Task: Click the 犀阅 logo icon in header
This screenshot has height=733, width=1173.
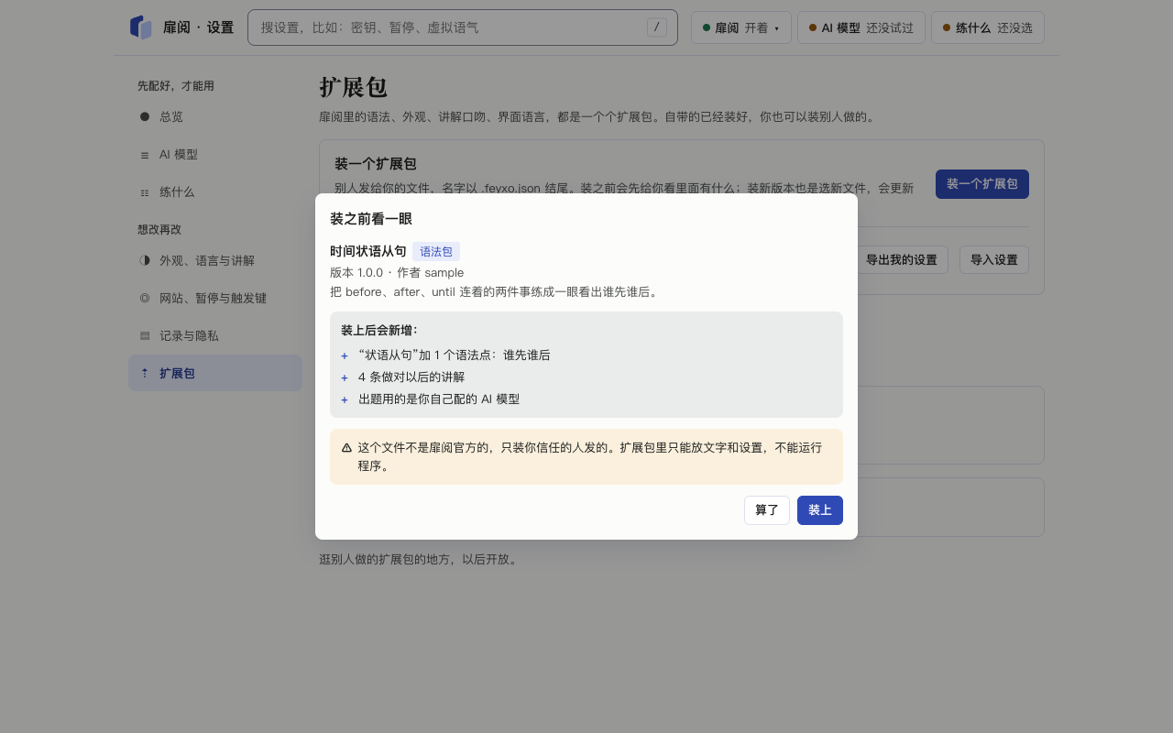Action: tap(141, 27)
